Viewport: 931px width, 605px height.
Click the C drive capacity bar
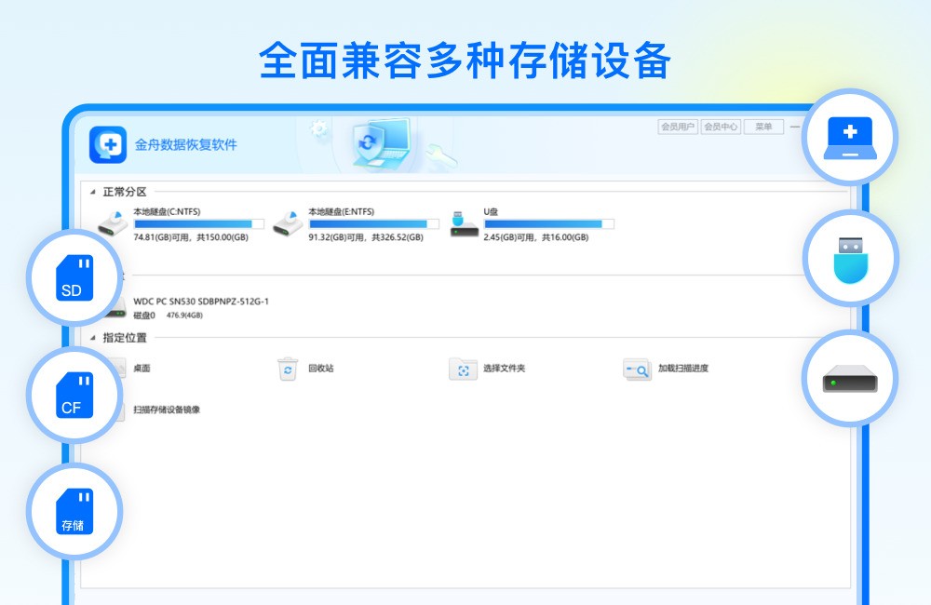coord(197,223)
